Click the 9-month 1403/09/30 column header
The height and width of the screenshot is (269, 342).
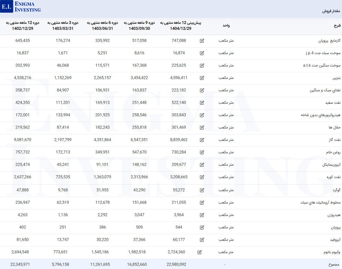coord(139,25)
